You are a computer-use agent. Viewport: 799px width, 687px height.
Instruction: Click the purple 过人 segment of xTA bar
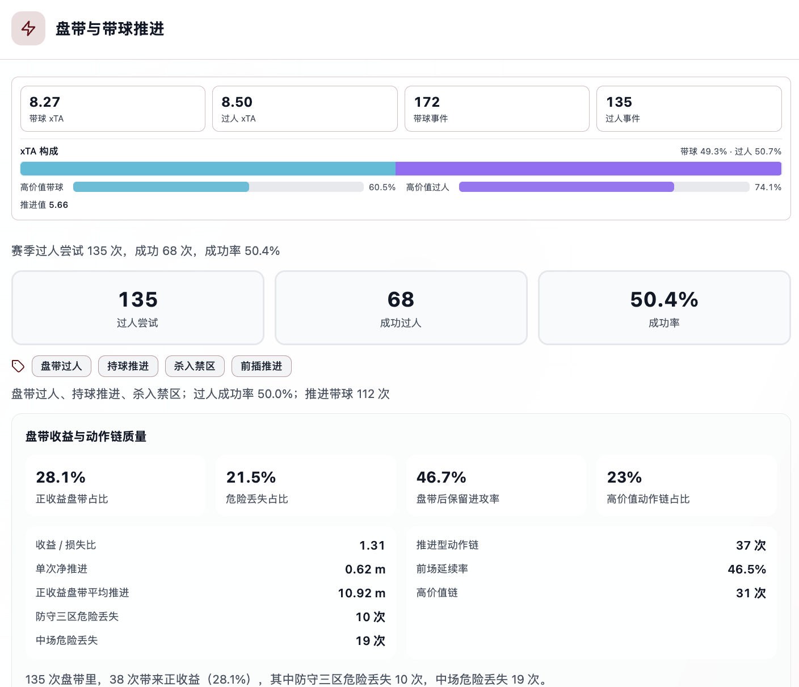588,169
